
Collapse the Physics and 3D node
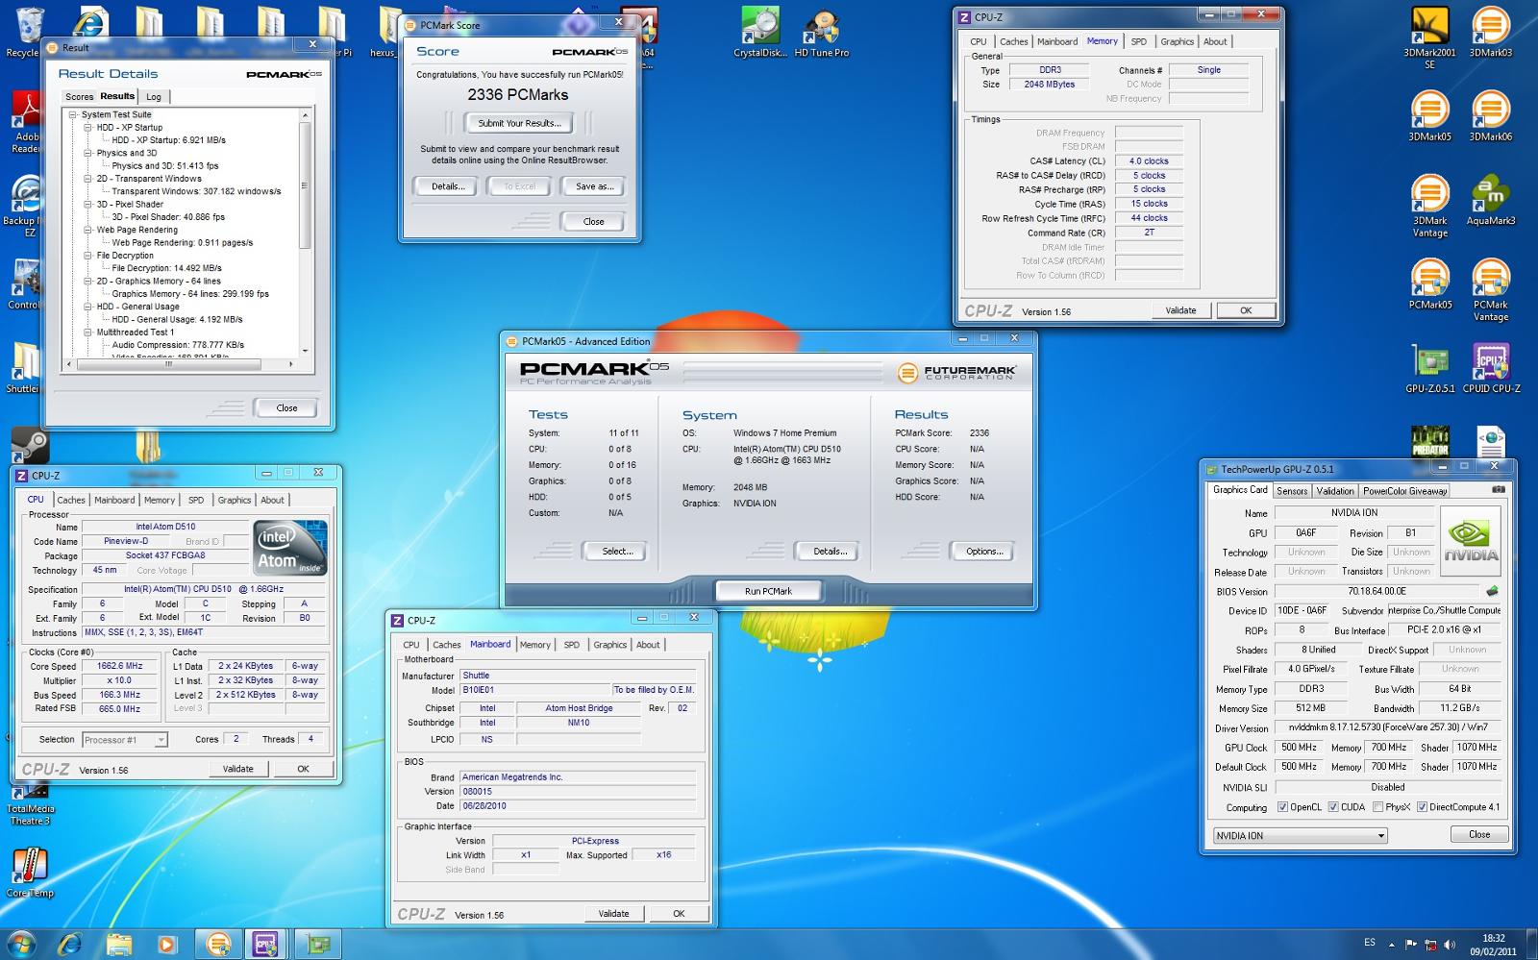click(88, 153)
